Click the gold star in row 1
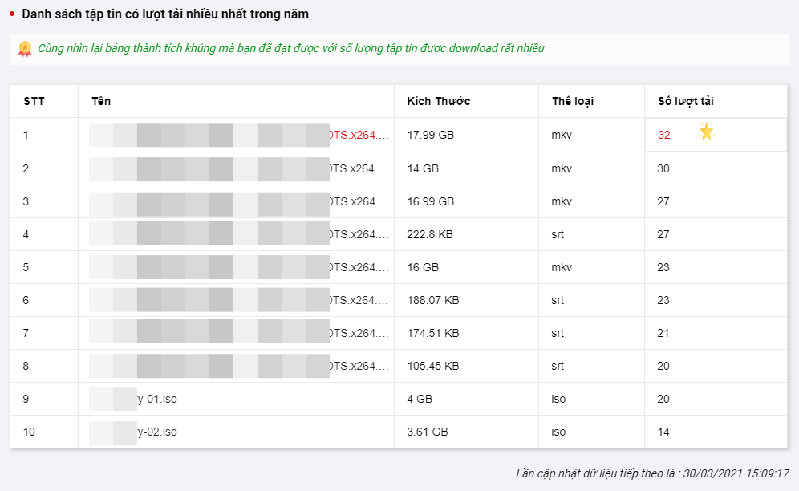799x491 pixels. tap(706, 132)
